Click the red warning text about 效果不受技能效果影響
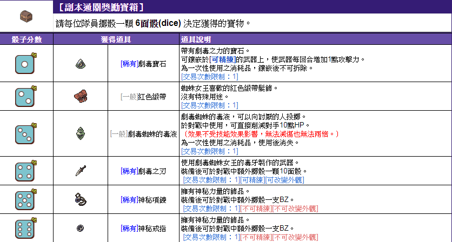This screenshot has height=242, width=452. (262, 134)
